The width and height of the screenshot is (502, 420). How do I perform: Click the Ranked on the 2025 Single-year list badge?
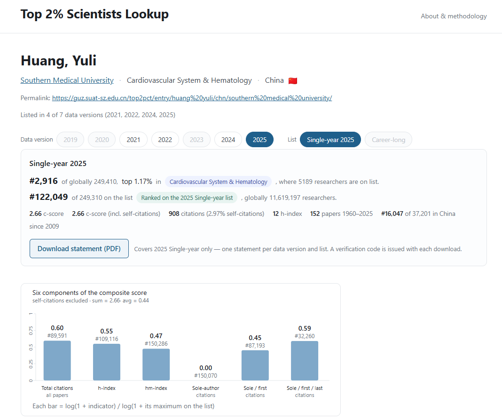(x=187, y=198)
